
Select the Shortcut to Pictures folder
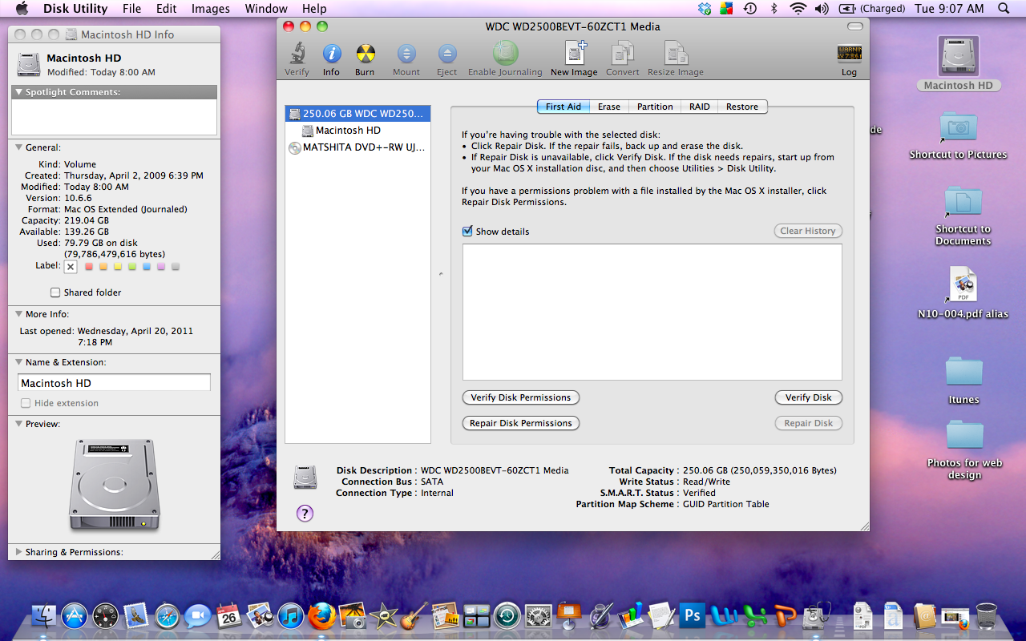(x=959, y=128)
